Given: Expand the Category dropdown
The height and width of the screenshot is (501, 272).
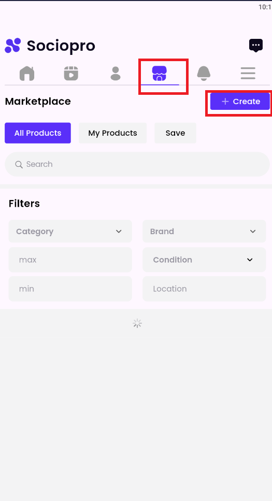Looking at the screenshot, I should click(70, 231).
